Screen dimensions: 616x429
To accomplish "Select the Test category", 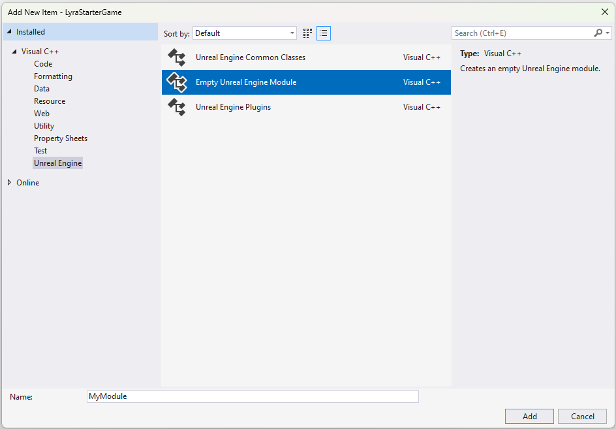I will coord(40,150).
